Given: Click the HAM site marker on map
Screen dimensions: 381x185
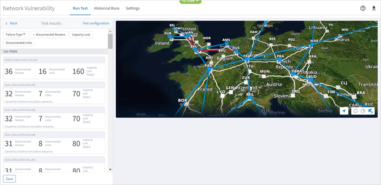Looking at the screenshot, I should coord(253,38).
